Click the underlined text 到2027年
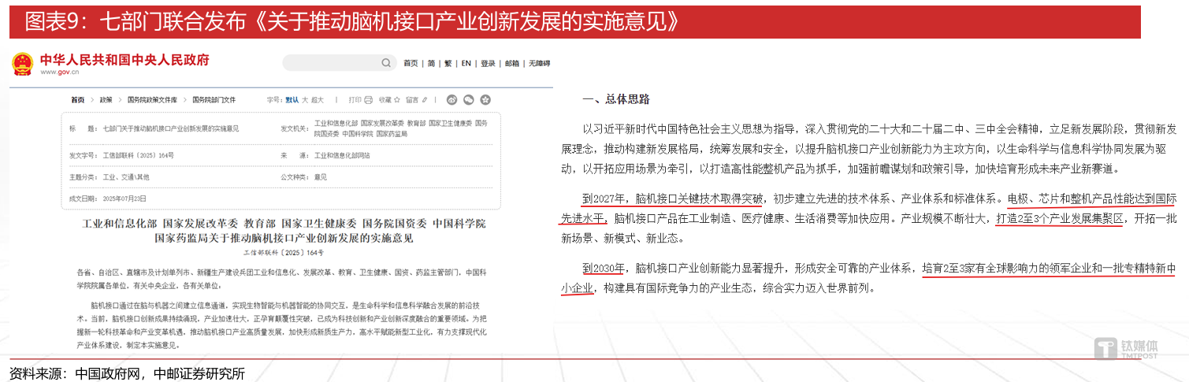1189x382 pixels. tap(604, 198)
